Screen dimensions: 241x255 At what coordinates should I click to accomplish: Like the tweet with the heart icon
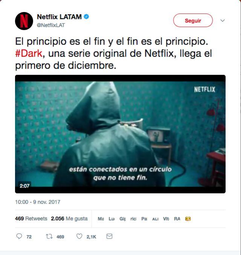click(79, 236)
